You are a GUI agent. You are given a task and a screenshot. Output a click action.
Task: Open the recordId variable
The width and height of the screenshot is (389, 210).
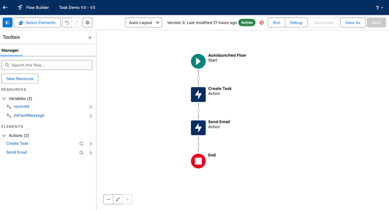click(x=21, y=107)
